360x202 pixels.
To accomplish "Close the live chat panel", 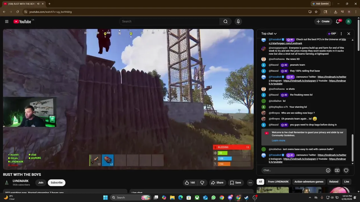I will coord(349,34).
